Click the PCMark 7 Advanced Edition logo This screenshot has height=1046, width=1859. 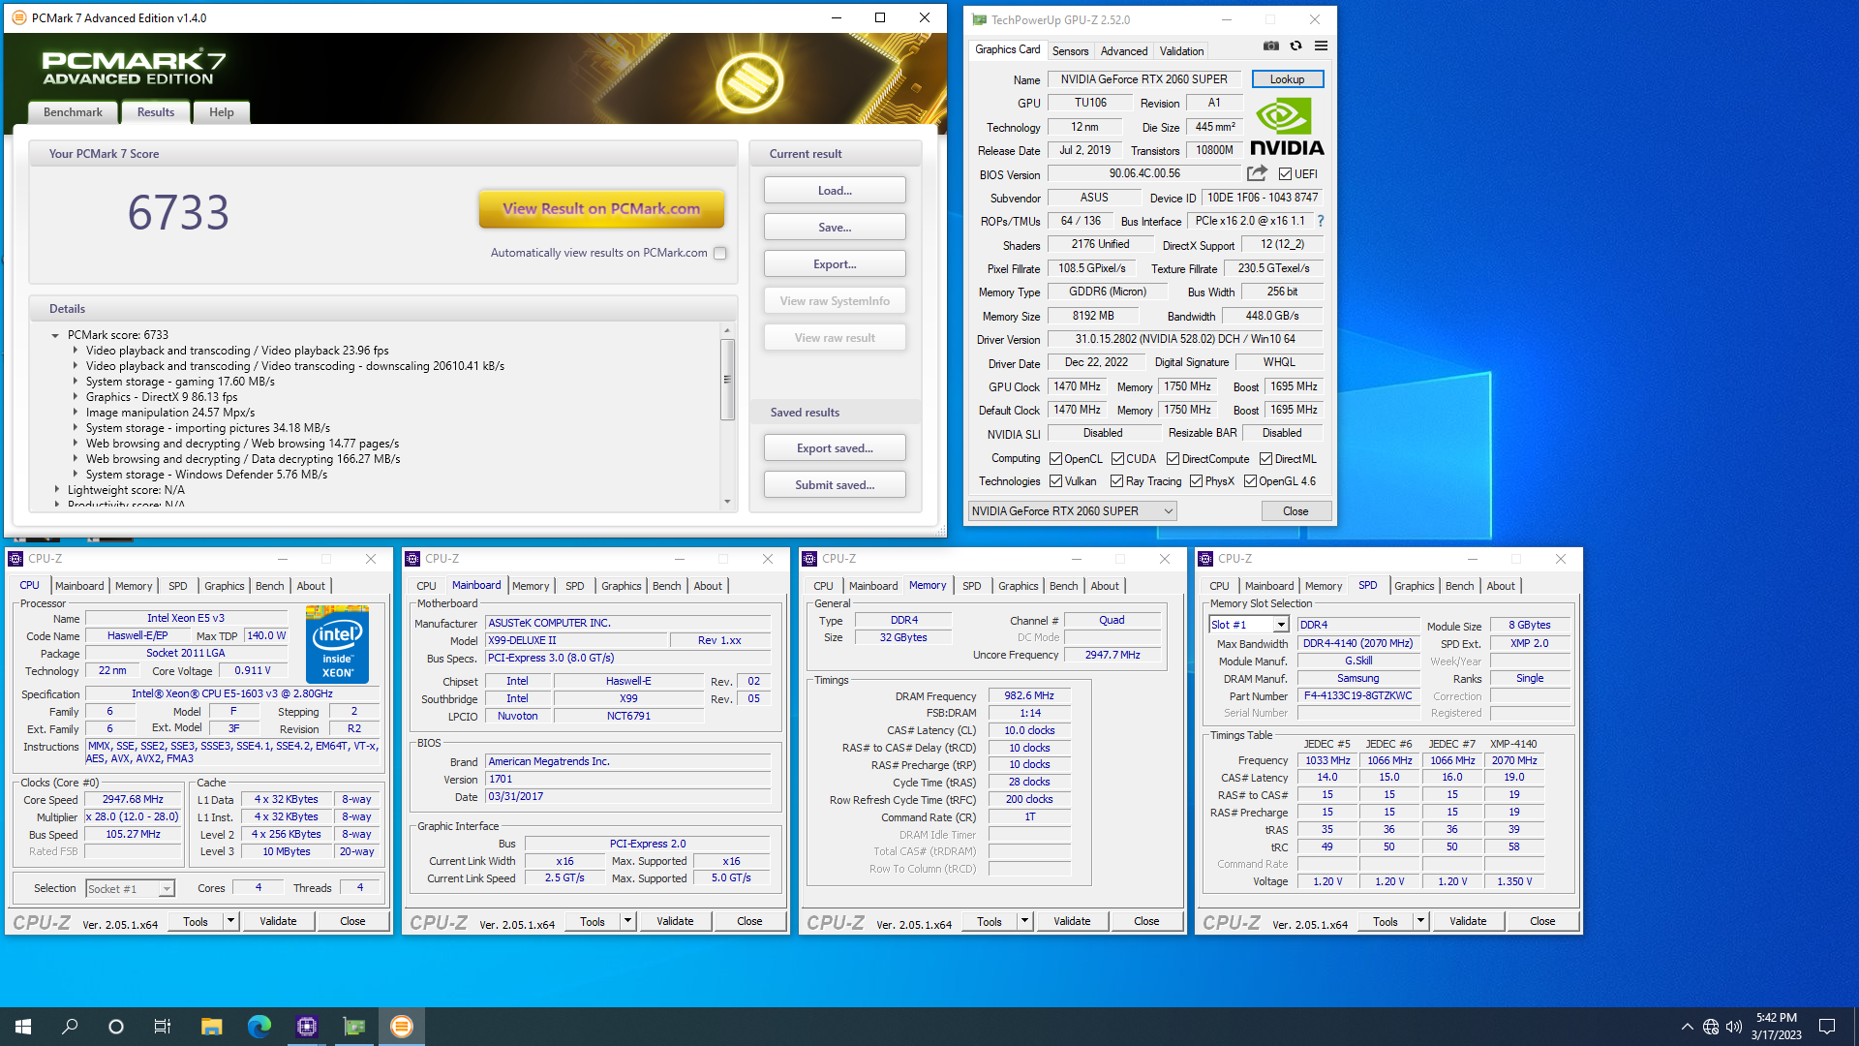[x=134, y=67]
